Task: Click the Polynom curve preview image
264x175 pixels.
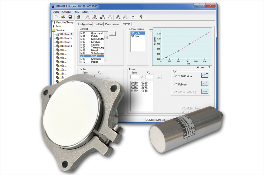Action: click(x=205, y=83)
